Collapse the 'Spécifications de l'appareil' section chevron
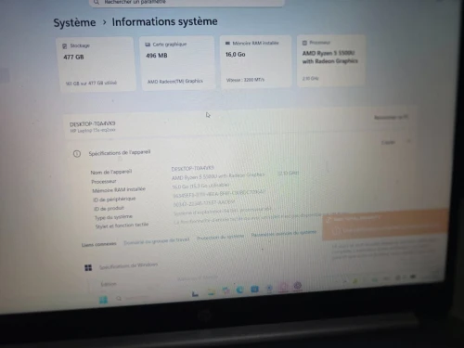Screen dimensions: 464x348 coord(408,141)
